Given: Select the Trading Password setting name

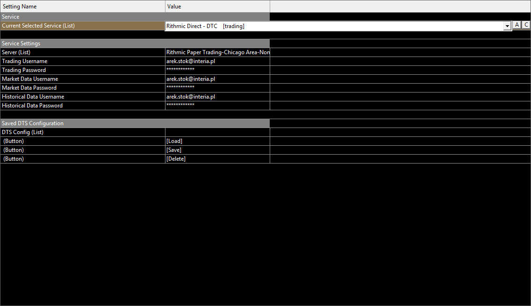Looking at the screenshot, I should pyautogui.click(x=83, y=70).
